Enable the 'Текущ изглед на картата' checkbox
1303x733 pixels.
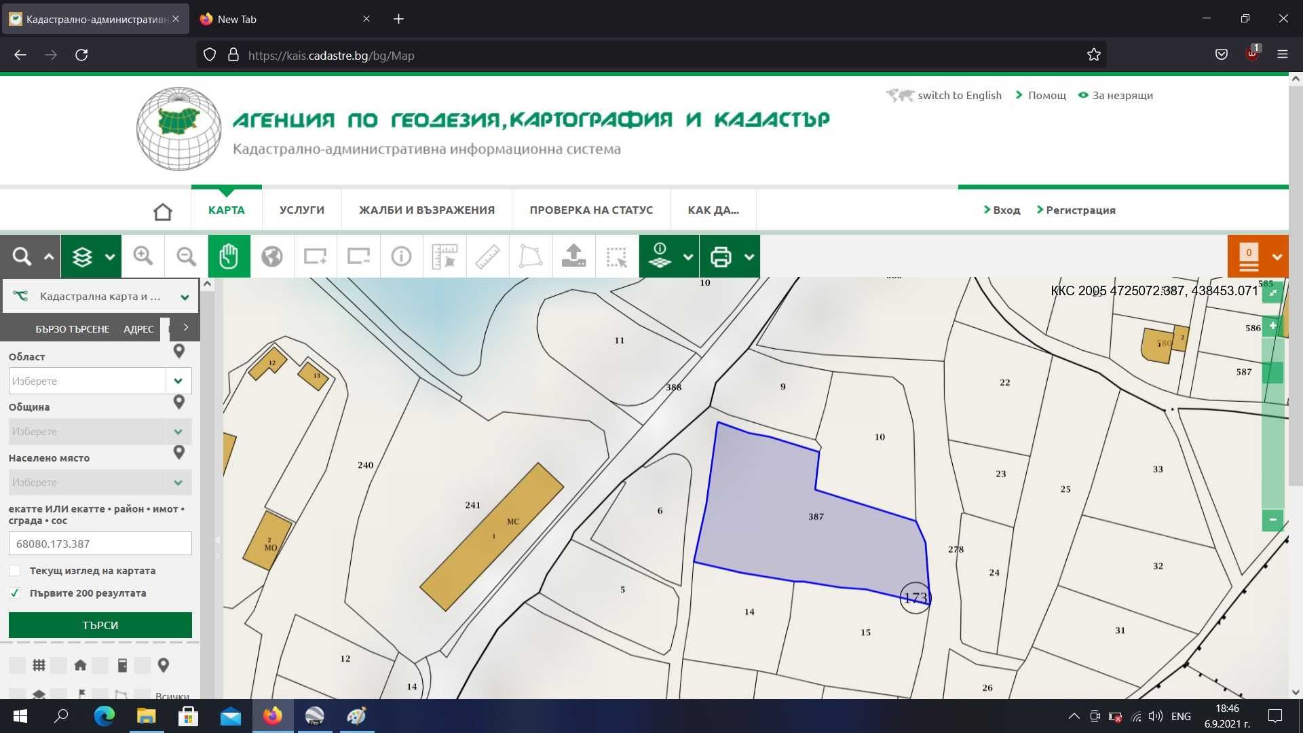pos(14,571)
